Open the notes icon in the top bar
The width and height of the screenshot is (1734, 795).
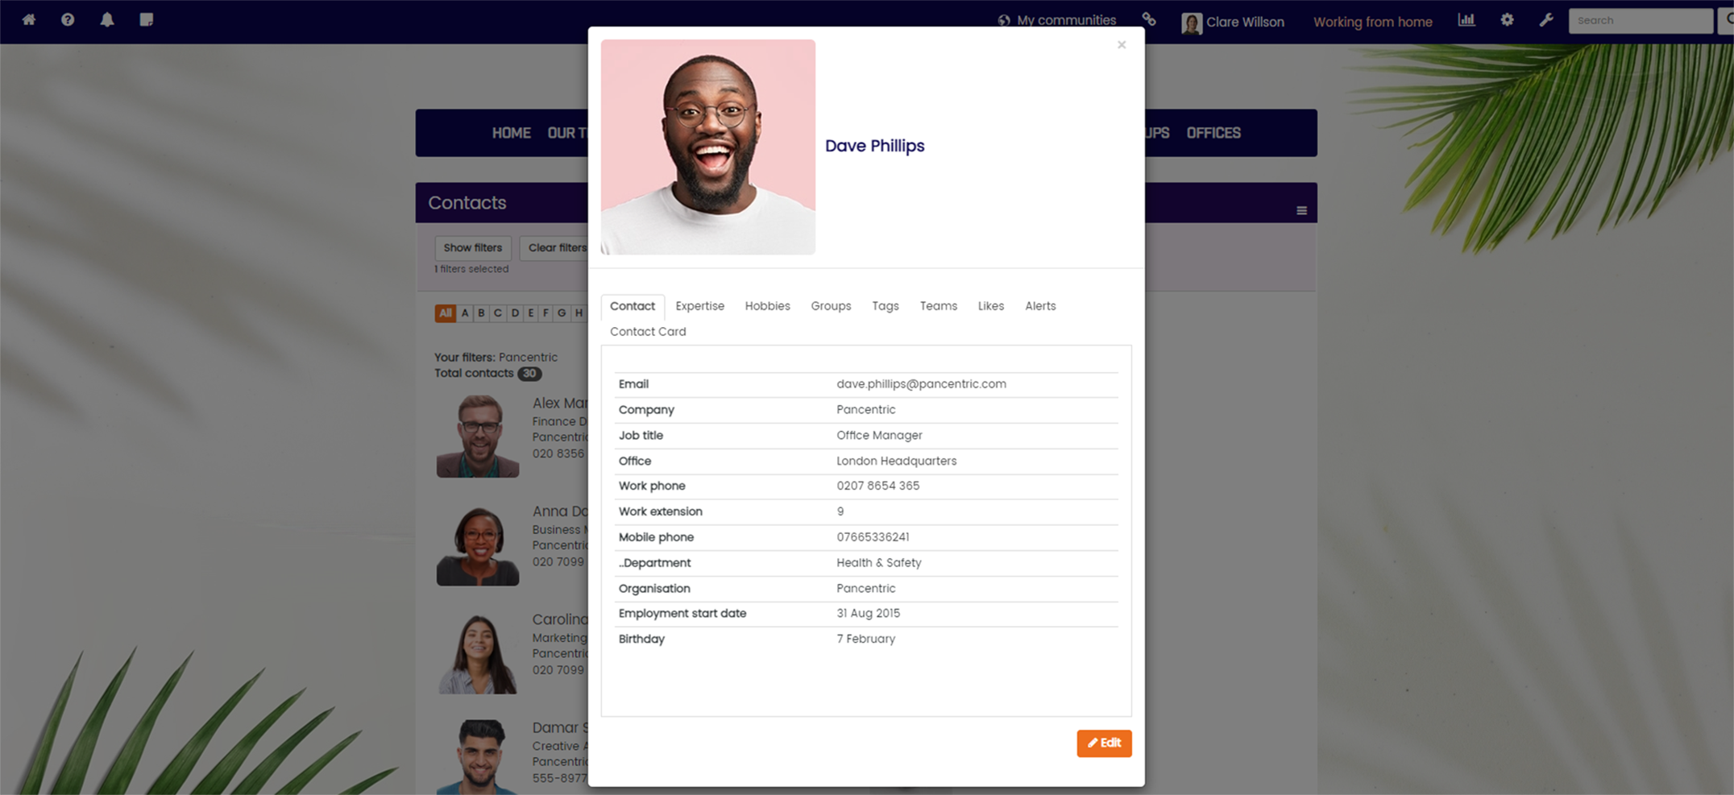(x=146, y=19)
